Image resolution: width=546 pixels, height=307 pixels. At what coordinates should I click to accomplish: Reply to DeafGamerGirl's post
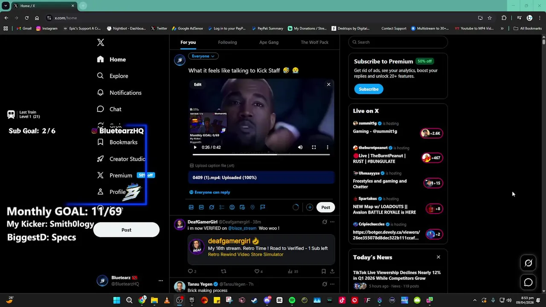pyautogui.click(x=192, y=271)
